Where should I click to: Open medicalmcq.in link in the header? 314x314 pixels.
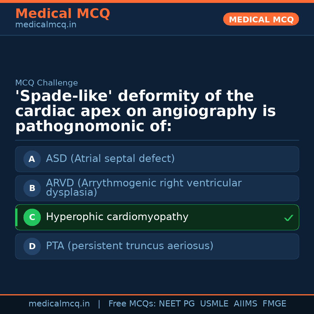coord(46,25)
